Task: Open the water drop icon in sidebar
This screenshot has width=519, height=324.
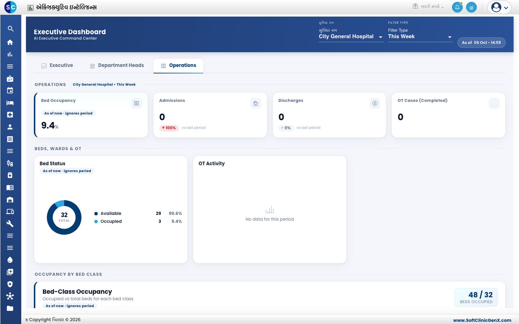Action: coord(10,260)
